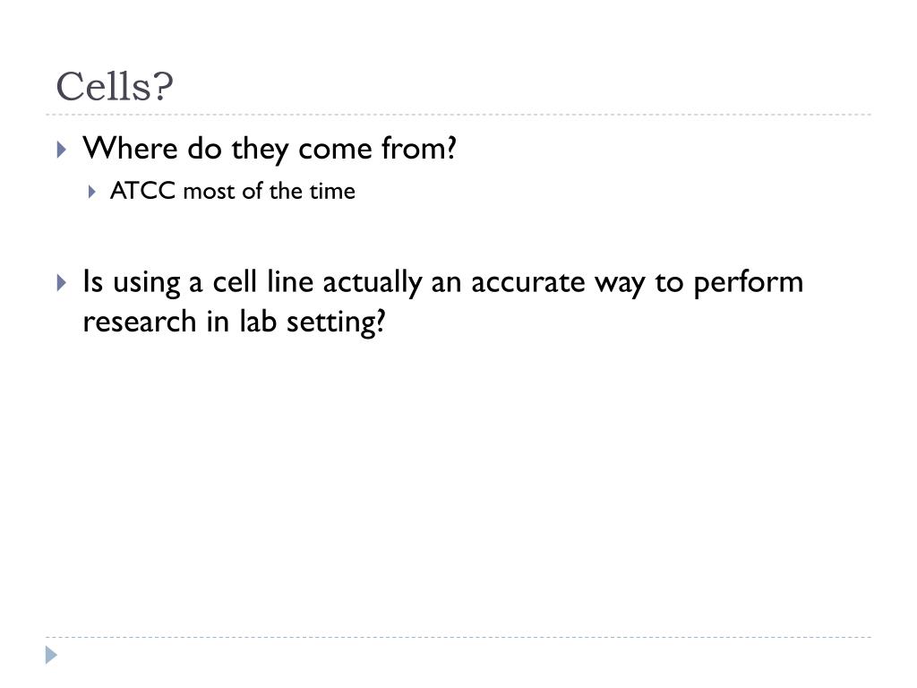Click the bullet arrow beside "Where do they come from?"
This screenshot has height=688, width=917.
[x=61, y=150]
